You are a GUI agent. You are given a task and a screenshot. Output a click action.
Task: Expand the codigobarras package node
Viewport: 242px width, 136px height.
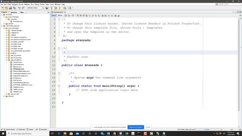[6, 33]
